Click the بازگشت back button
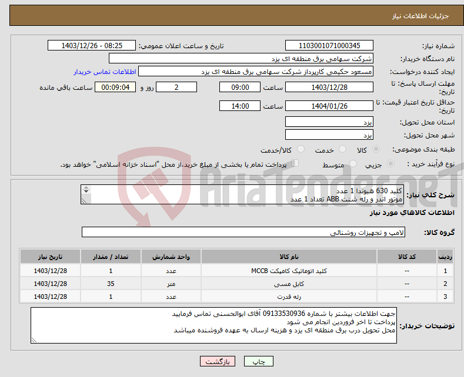Viewport: 464px width, 377px height. [x=218, y=361]
